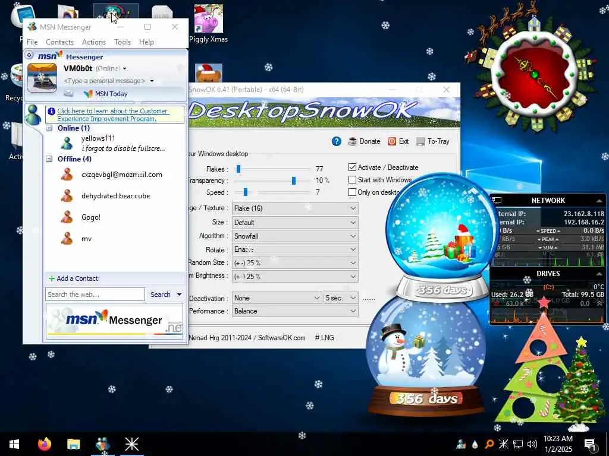609x456 pixels.
Task: Click the snowflake system tray icon
Action: point(503,444)
